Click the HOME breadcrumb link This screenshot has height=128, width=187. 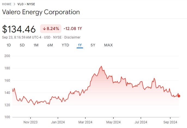(x=7, y=4)
